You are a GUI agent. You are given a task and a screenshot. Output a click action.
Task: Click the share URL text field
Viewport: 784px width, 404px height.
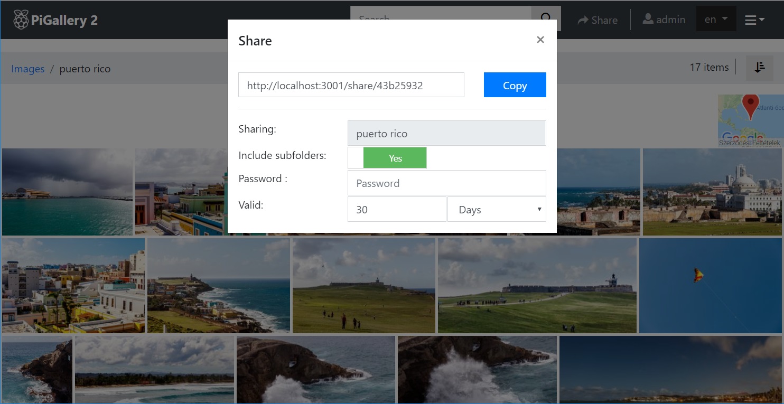351,85
